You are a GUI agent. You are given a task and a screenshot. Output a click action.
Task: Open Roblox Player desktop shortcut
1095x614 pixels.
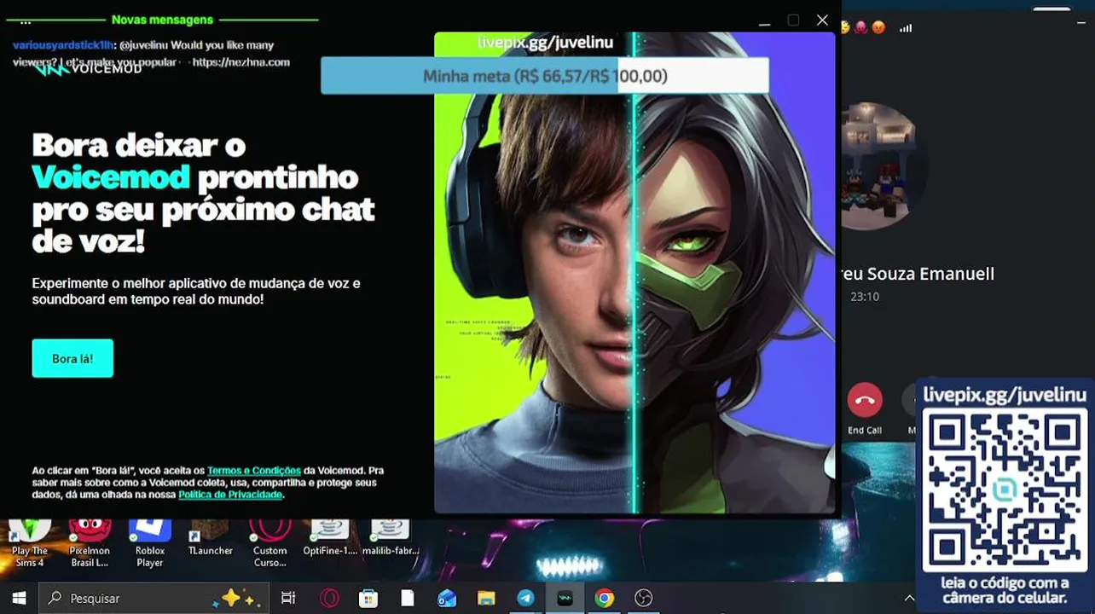pyautogui.click(x=150, y=542)
